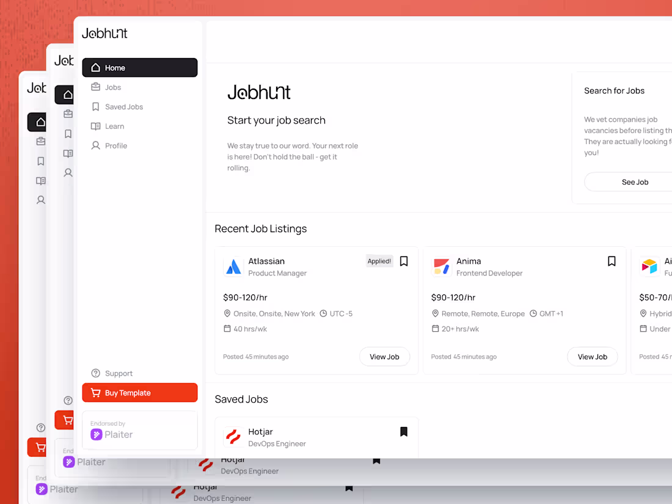Image resolution: width=672 pixels, height=504 pixels.
Task: Open the Jobs section from the sidebar
Action: pyautogui.click(x=112, y=87)
